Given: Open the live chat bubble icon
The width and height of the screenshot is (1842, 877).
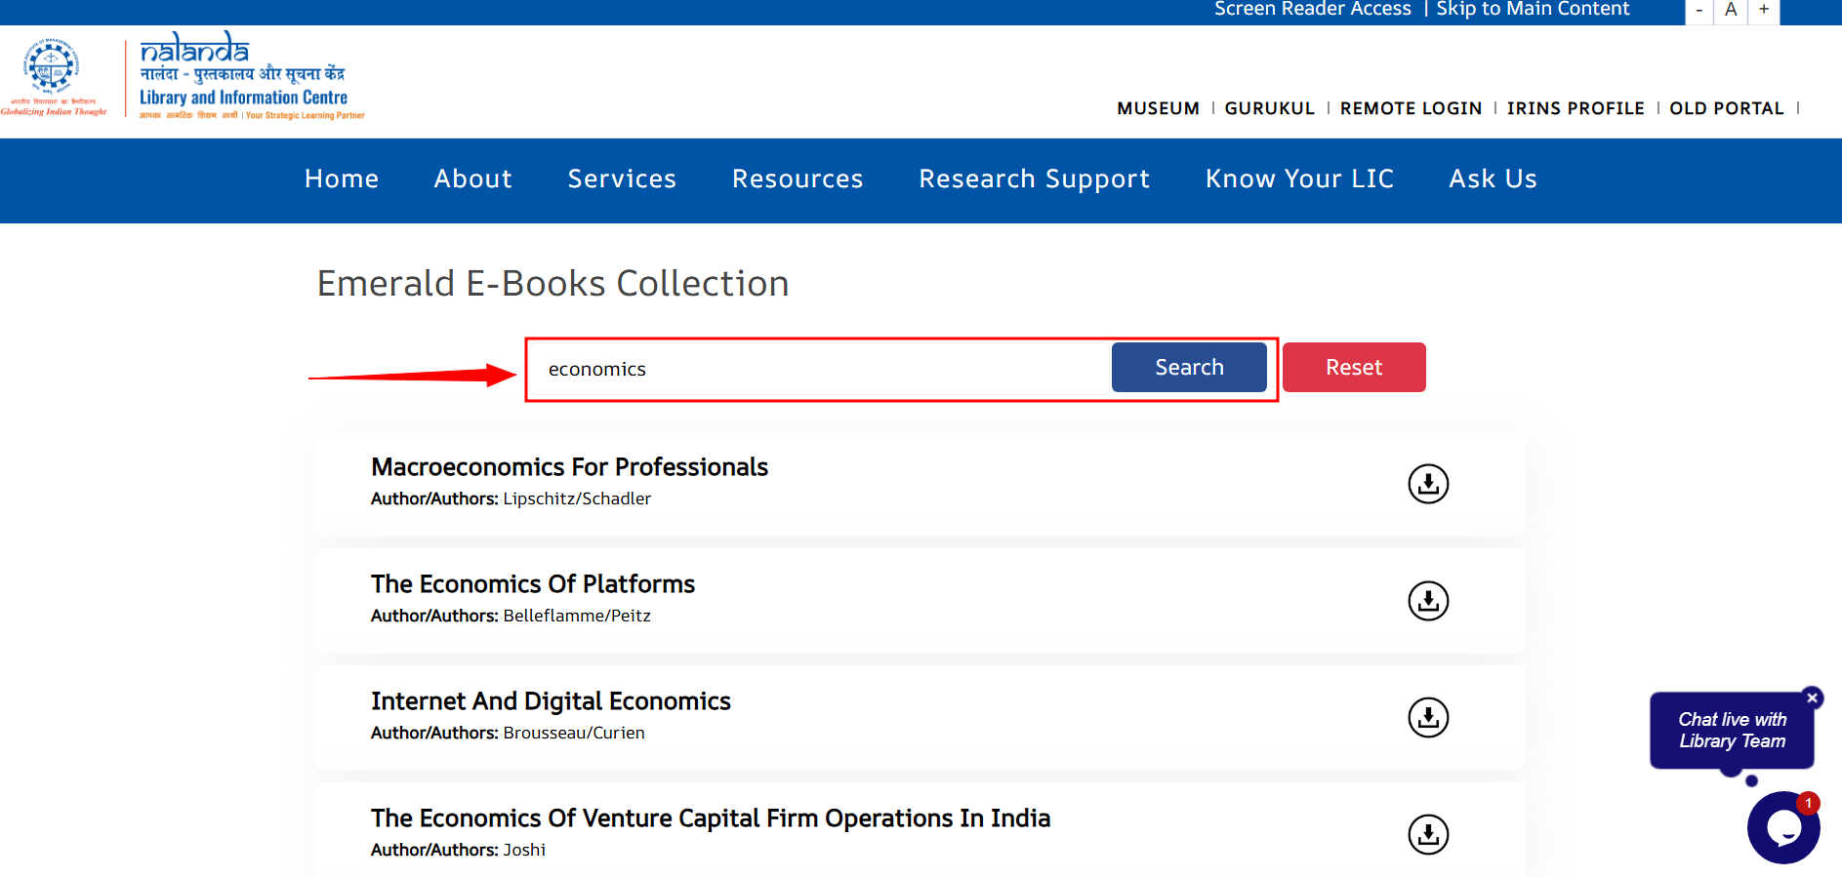Looking at the screenshot, I should pos(1782,827).
